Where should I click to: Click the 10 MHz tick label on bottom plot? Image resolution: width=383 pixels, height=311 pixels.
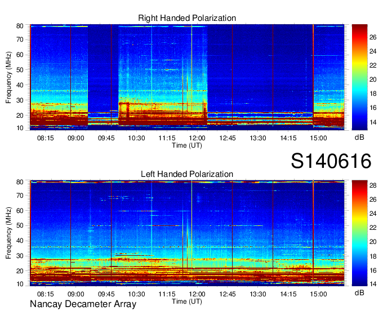[20, 284]
